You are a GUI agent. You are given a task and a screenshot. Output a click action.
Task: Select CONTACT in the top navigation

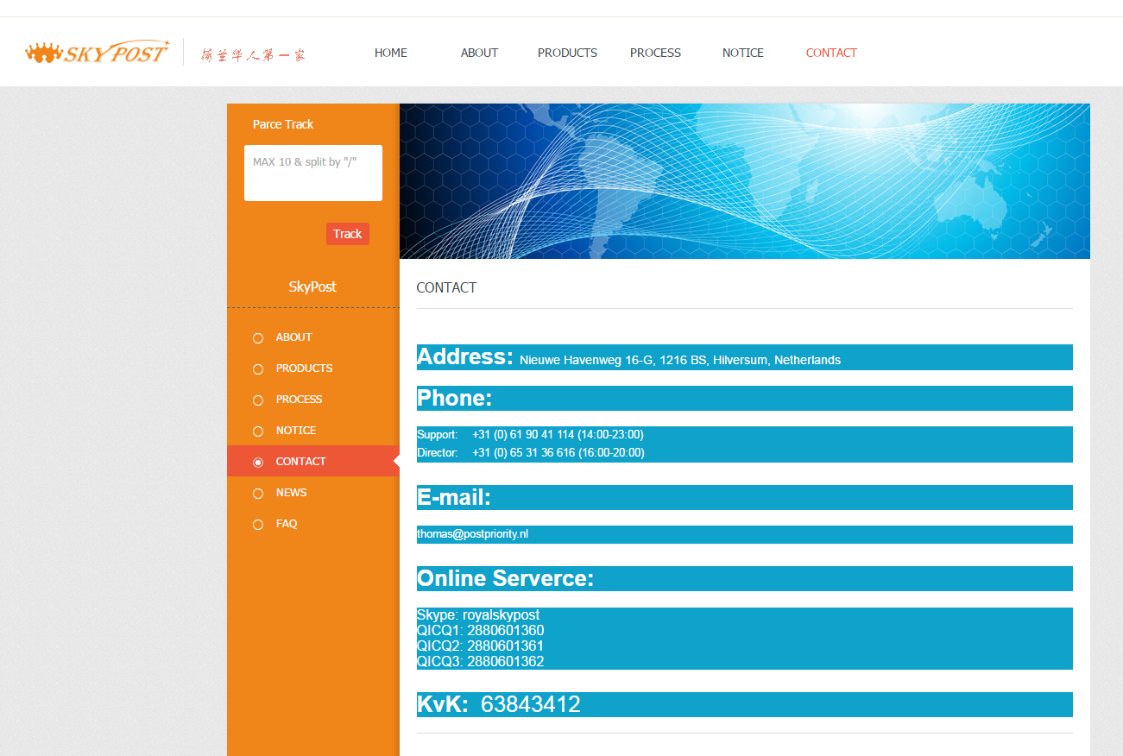[831, 53]
